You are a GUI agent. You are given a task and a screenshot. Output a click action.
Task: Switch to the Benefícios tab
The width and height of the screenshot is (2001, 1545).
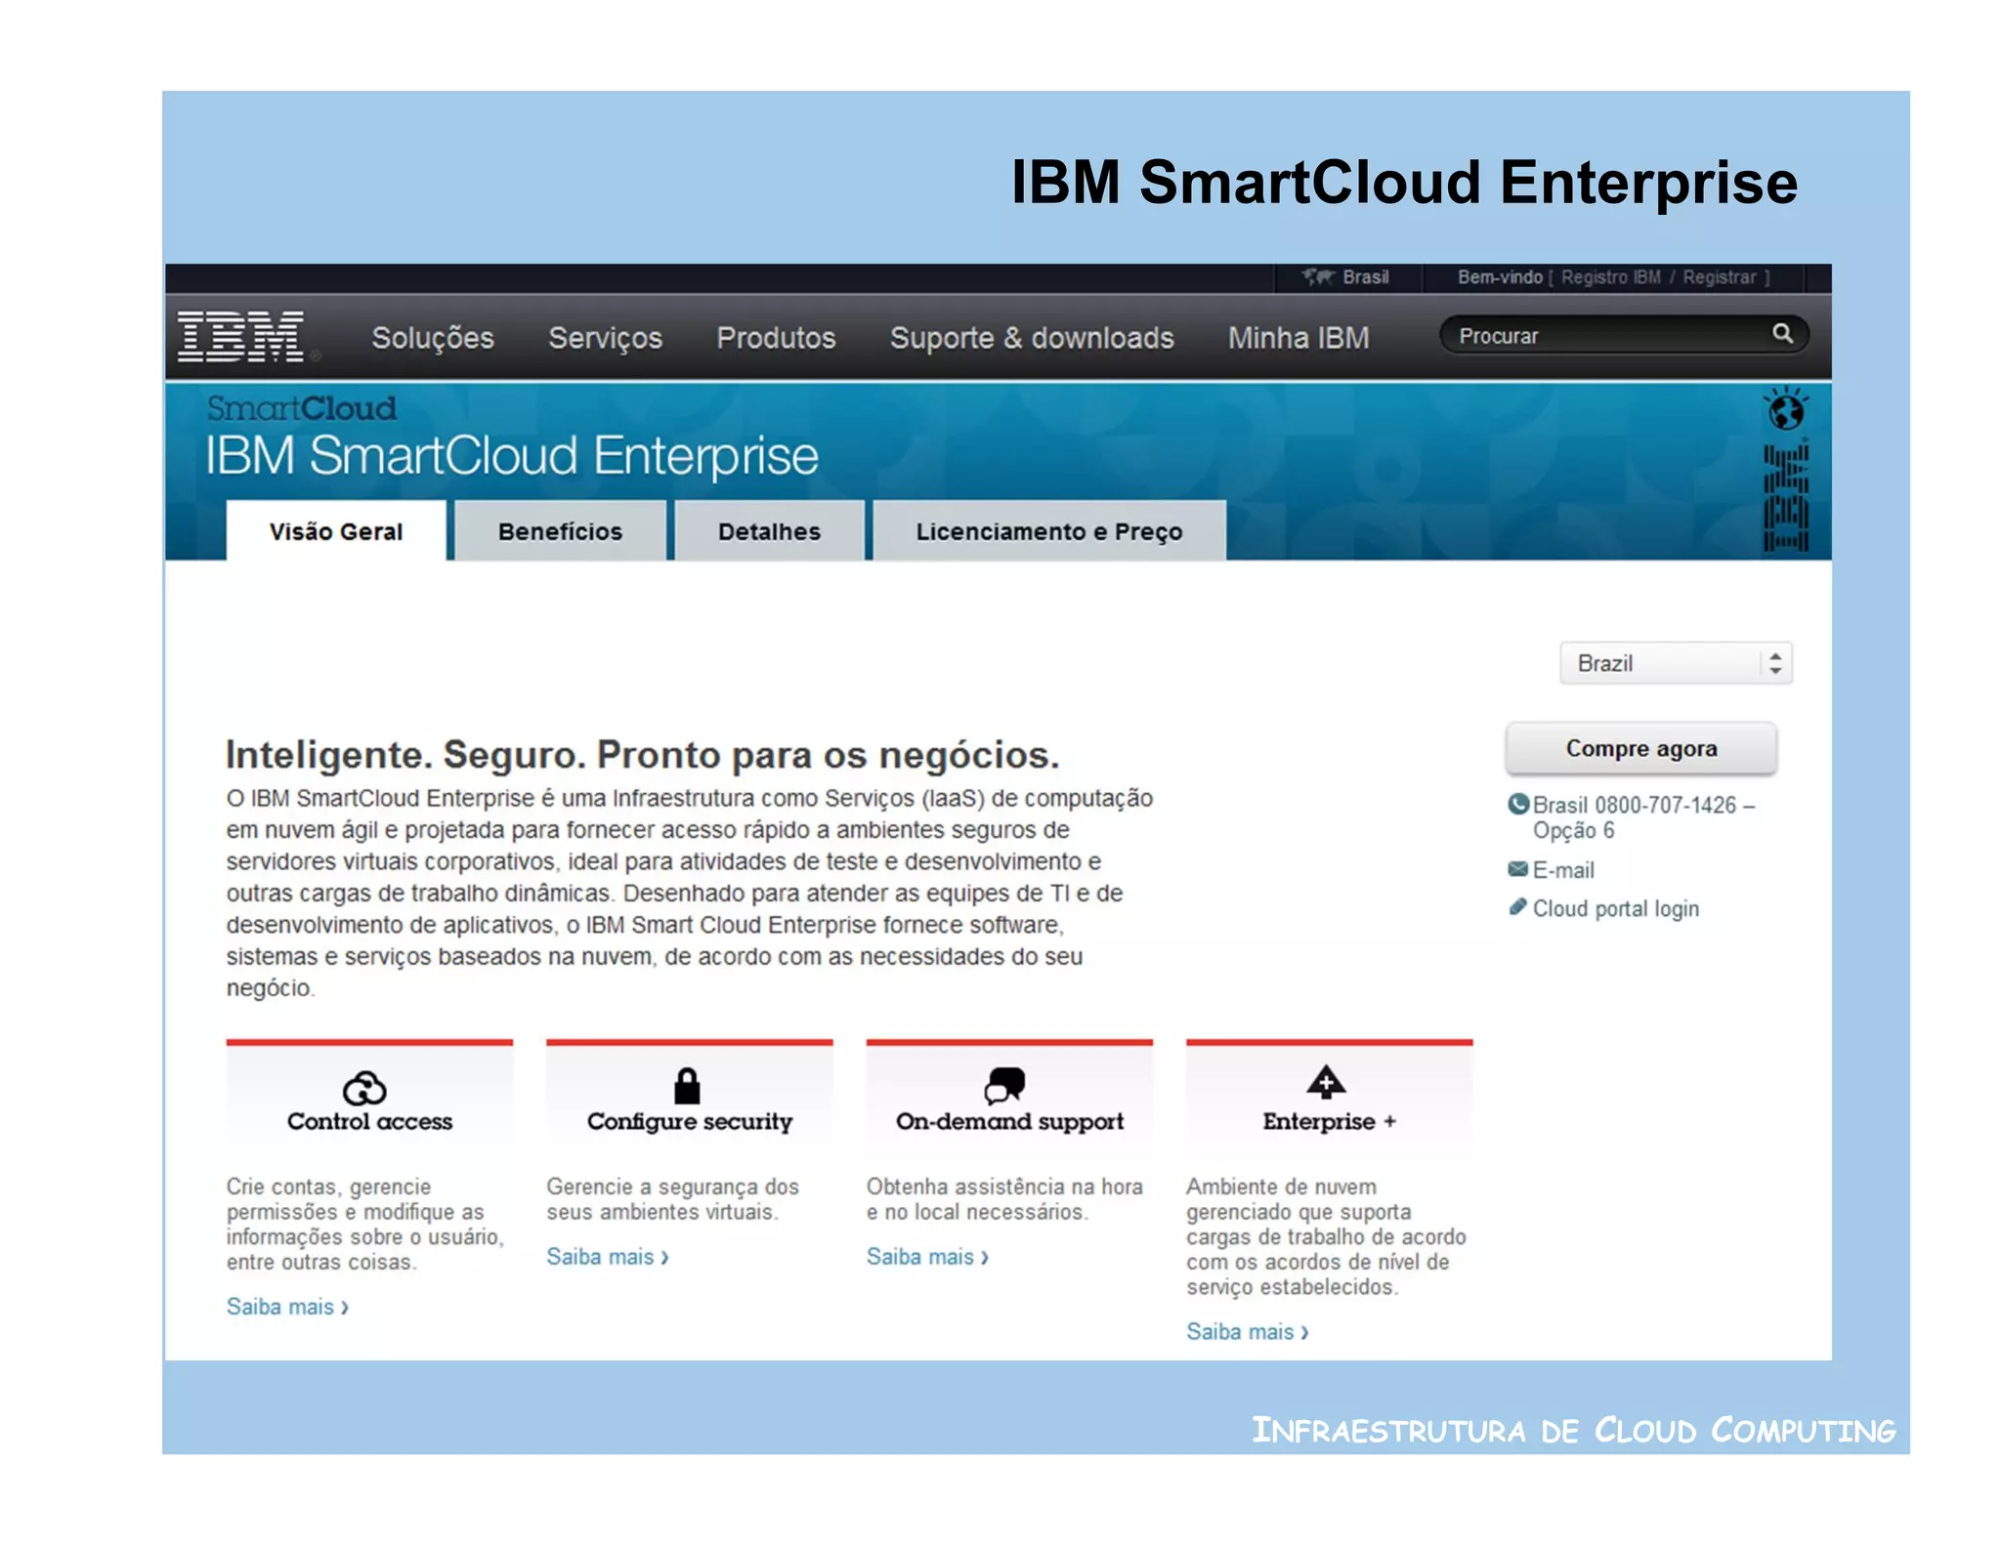560,531
